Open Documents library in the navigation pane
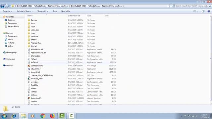This screenshot has width=212, height=119. point(13,36)
